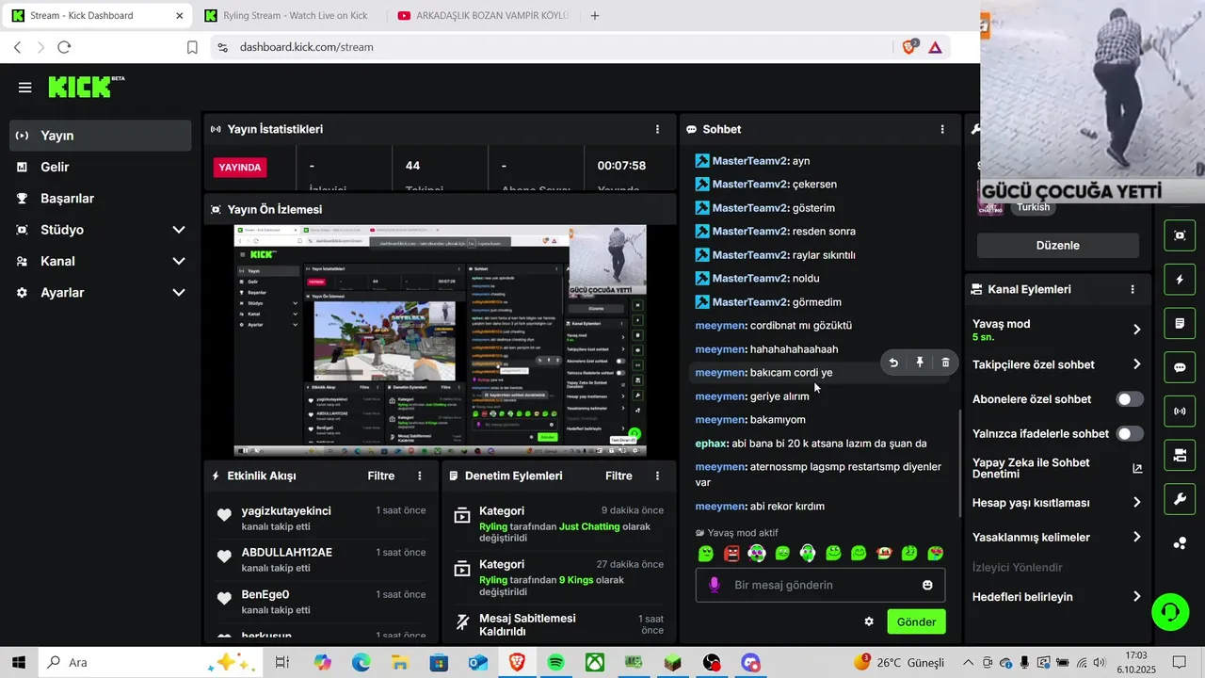Delete the hovered chat message with trash icon
Screen dimensions: 1205x678
945,363
